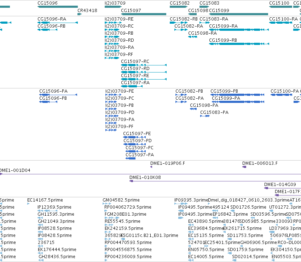This screenshot has height=262, width=301.
Task: Select protein CG15097-PE
Action: [x=137, y=134]
